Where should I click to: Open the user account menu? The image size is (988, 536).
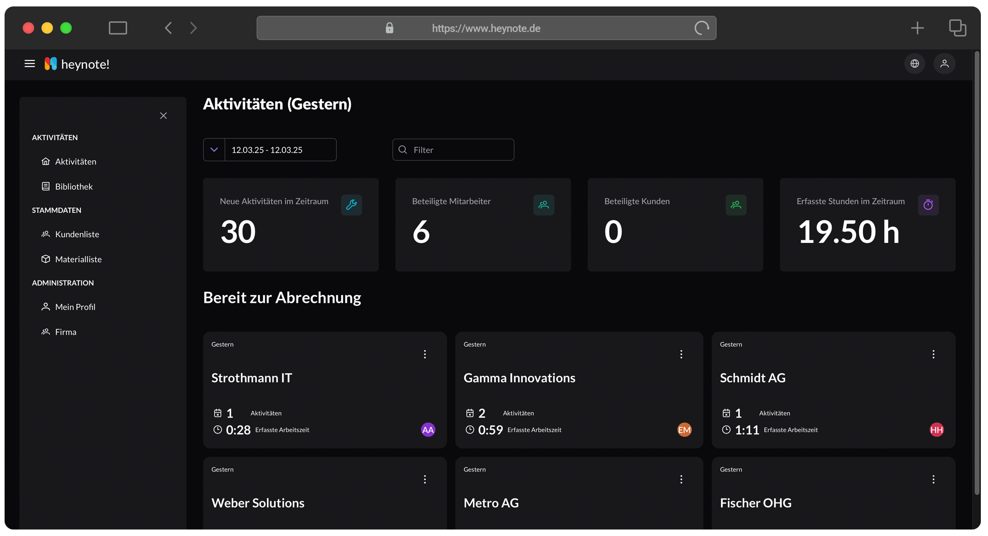[944, 64]
